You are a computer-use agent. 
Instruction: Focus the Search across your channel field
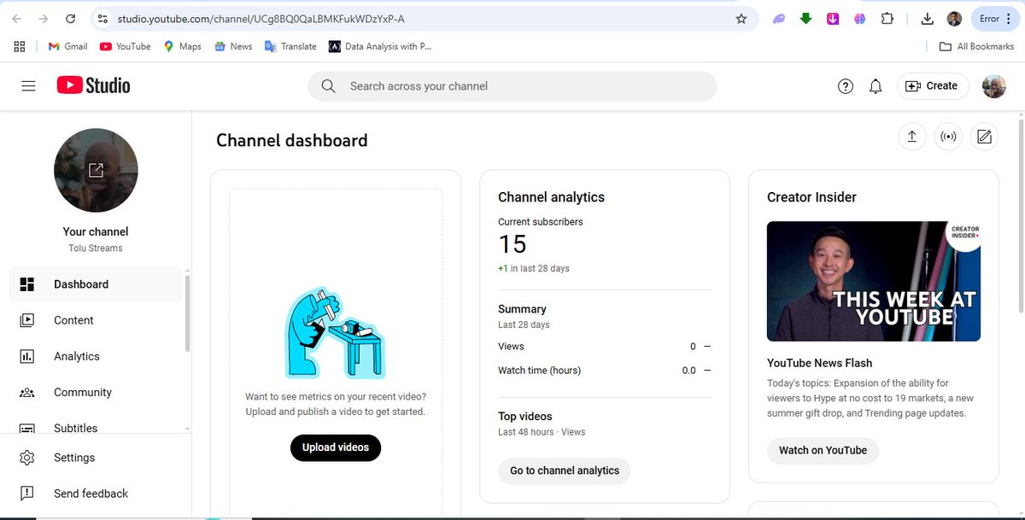pyautogui.click(x=512, y=86)
